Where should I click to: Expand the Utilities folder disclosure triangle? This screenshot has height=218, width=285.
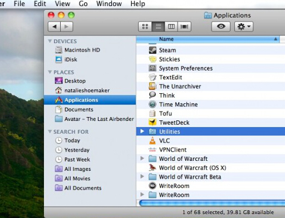pyautogui.click(x=142, y=131)
